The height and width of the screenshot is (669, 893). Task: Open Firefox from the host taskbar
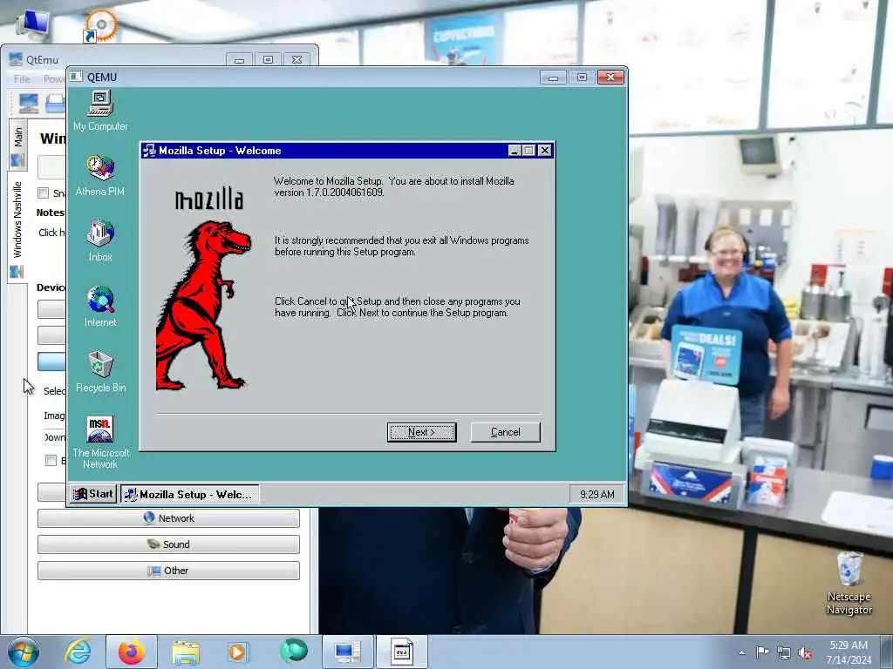point(132,652)
